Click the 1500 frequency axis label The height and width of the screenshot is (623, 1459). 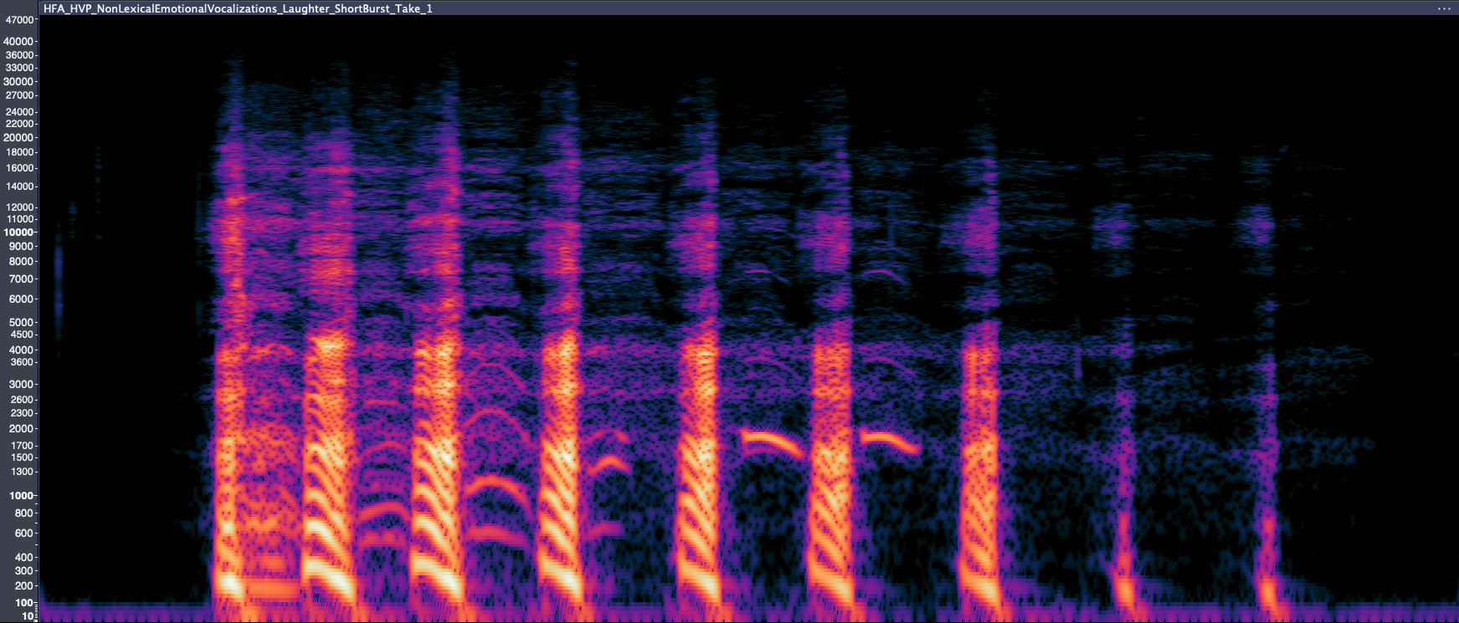[x=22, y=457]
